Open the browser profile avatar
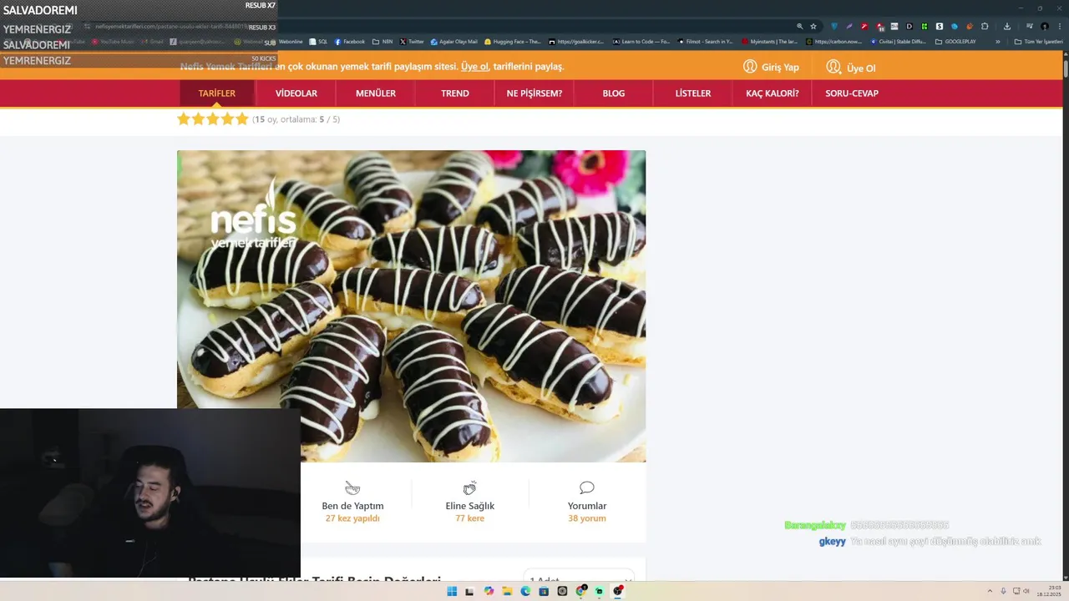1069x601 pixels. (x=1045, y=26)
